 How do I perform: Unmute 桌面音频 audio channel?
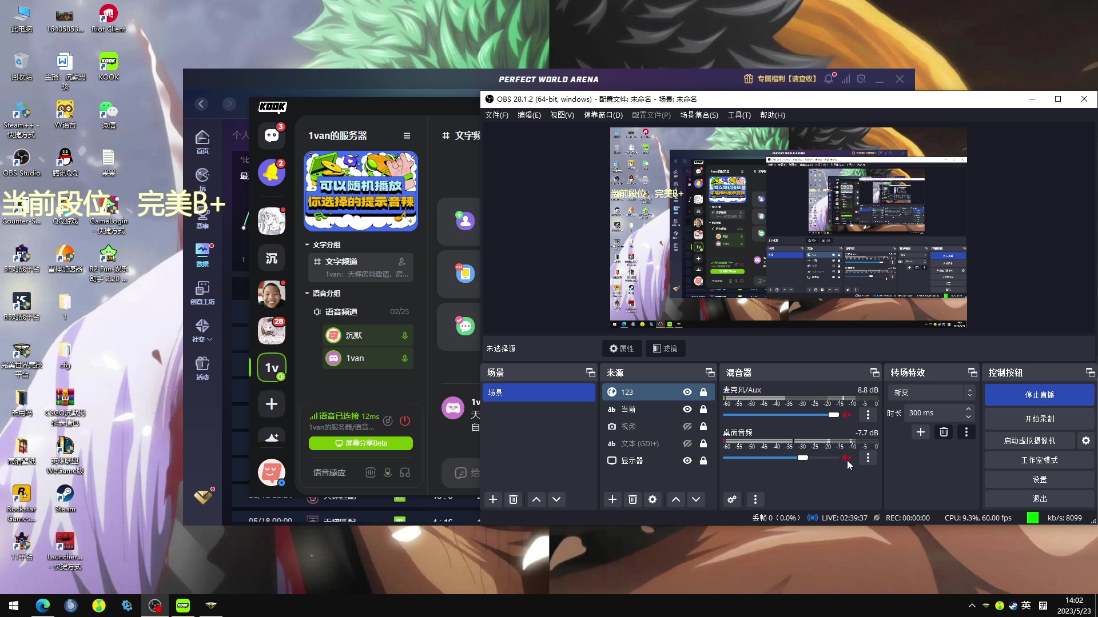[x=847, y=458]
